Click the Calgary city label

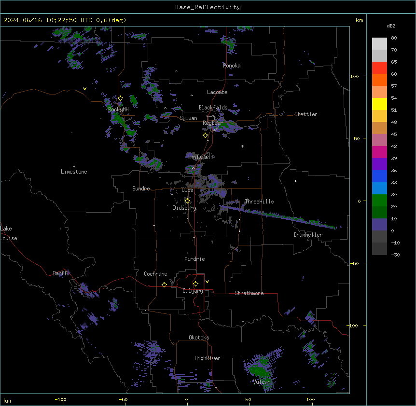point(193,291)
